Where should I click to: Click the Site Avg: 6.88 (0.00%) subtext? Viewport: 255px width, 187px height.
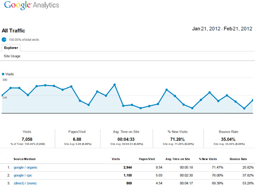pyautogui.click(x=78, y=144)
